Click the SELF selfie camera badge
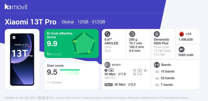This screenshot has width=208, height=101. coord(109,85)
